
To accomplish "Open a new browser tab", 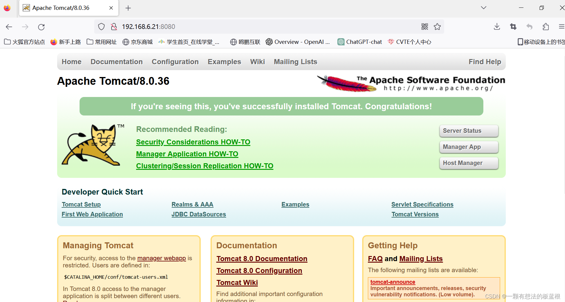I will (128, 8).
